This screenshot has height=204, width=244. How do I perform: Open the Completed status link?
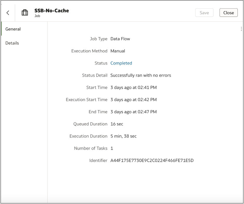pos(121,63)
